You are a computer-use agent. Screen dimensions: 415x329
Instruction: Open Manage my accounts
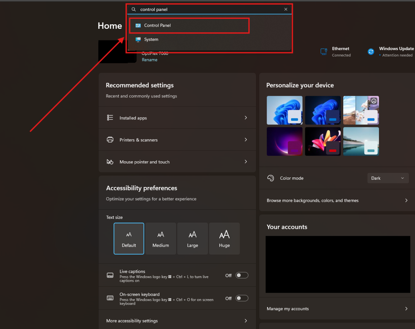point(406,309)
